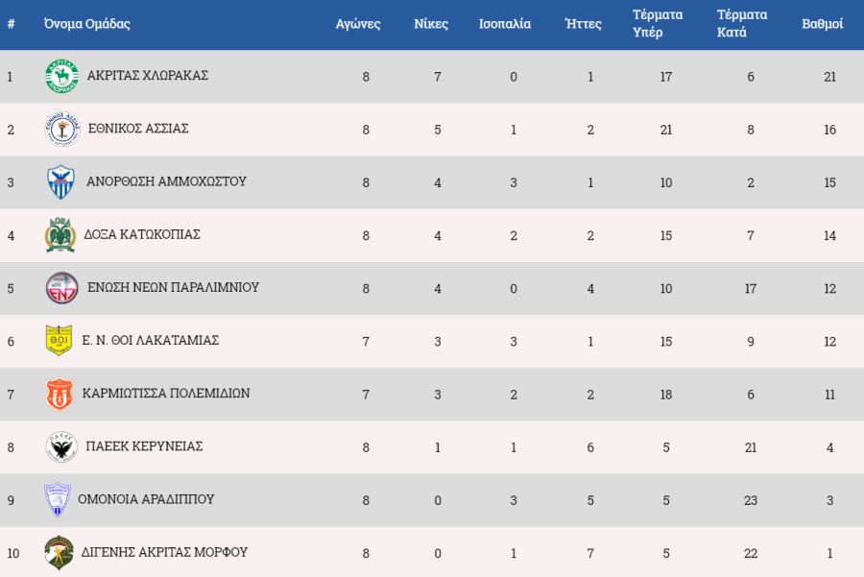Viewport: 864px width, 577px height.
Task: Select the 16 points value for ΕΘΝΙΚΟΣ ΑΣΣΙΑΣ
Action: tap(829, 130)
